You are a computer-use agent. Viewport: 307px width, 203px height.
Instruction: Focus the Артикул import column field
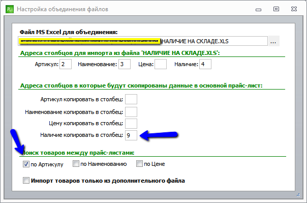[x=66, y=64]
